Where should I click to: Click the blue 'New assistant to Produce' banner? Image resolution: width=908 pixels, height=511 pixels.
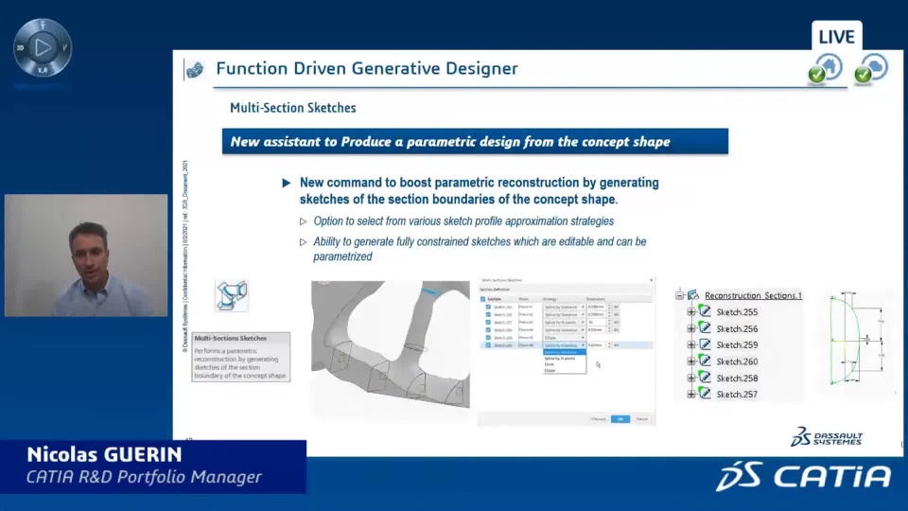coord(475,141)
